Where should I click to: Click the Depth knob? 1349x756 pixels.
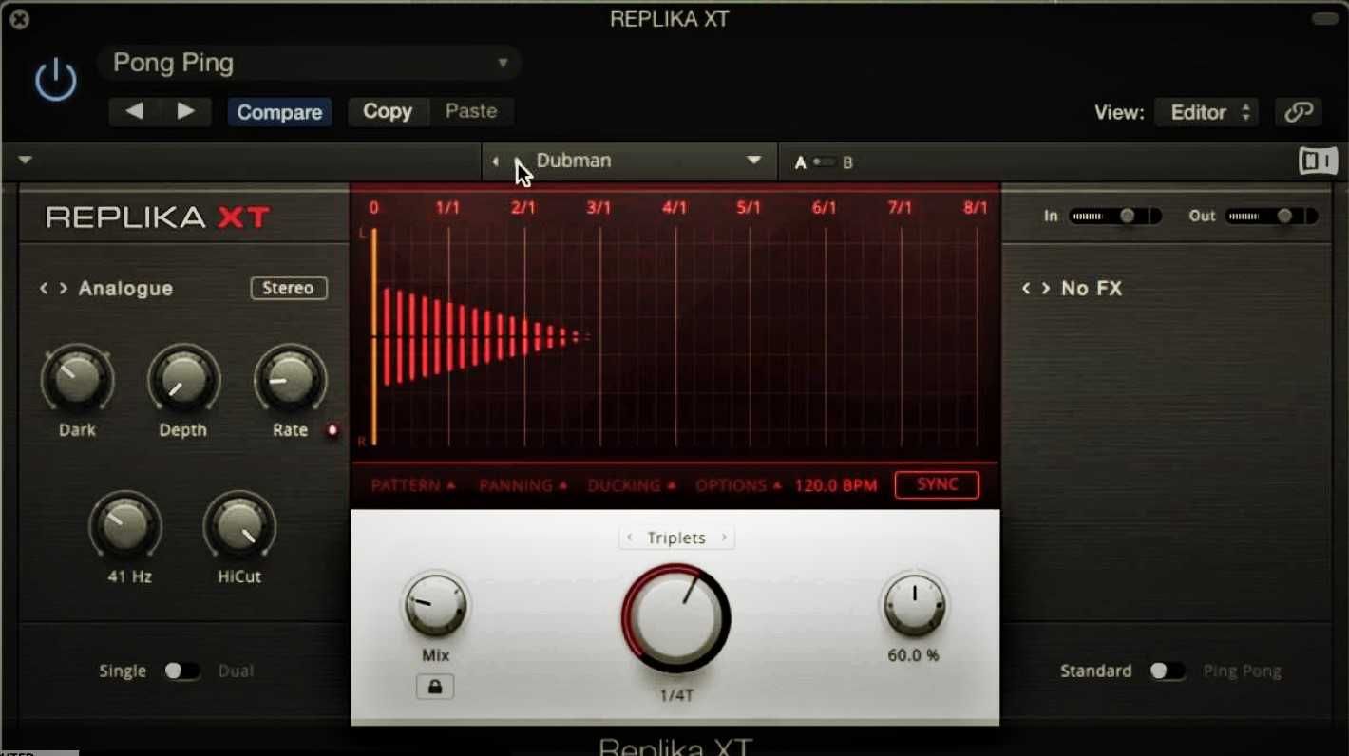(183, 379)
